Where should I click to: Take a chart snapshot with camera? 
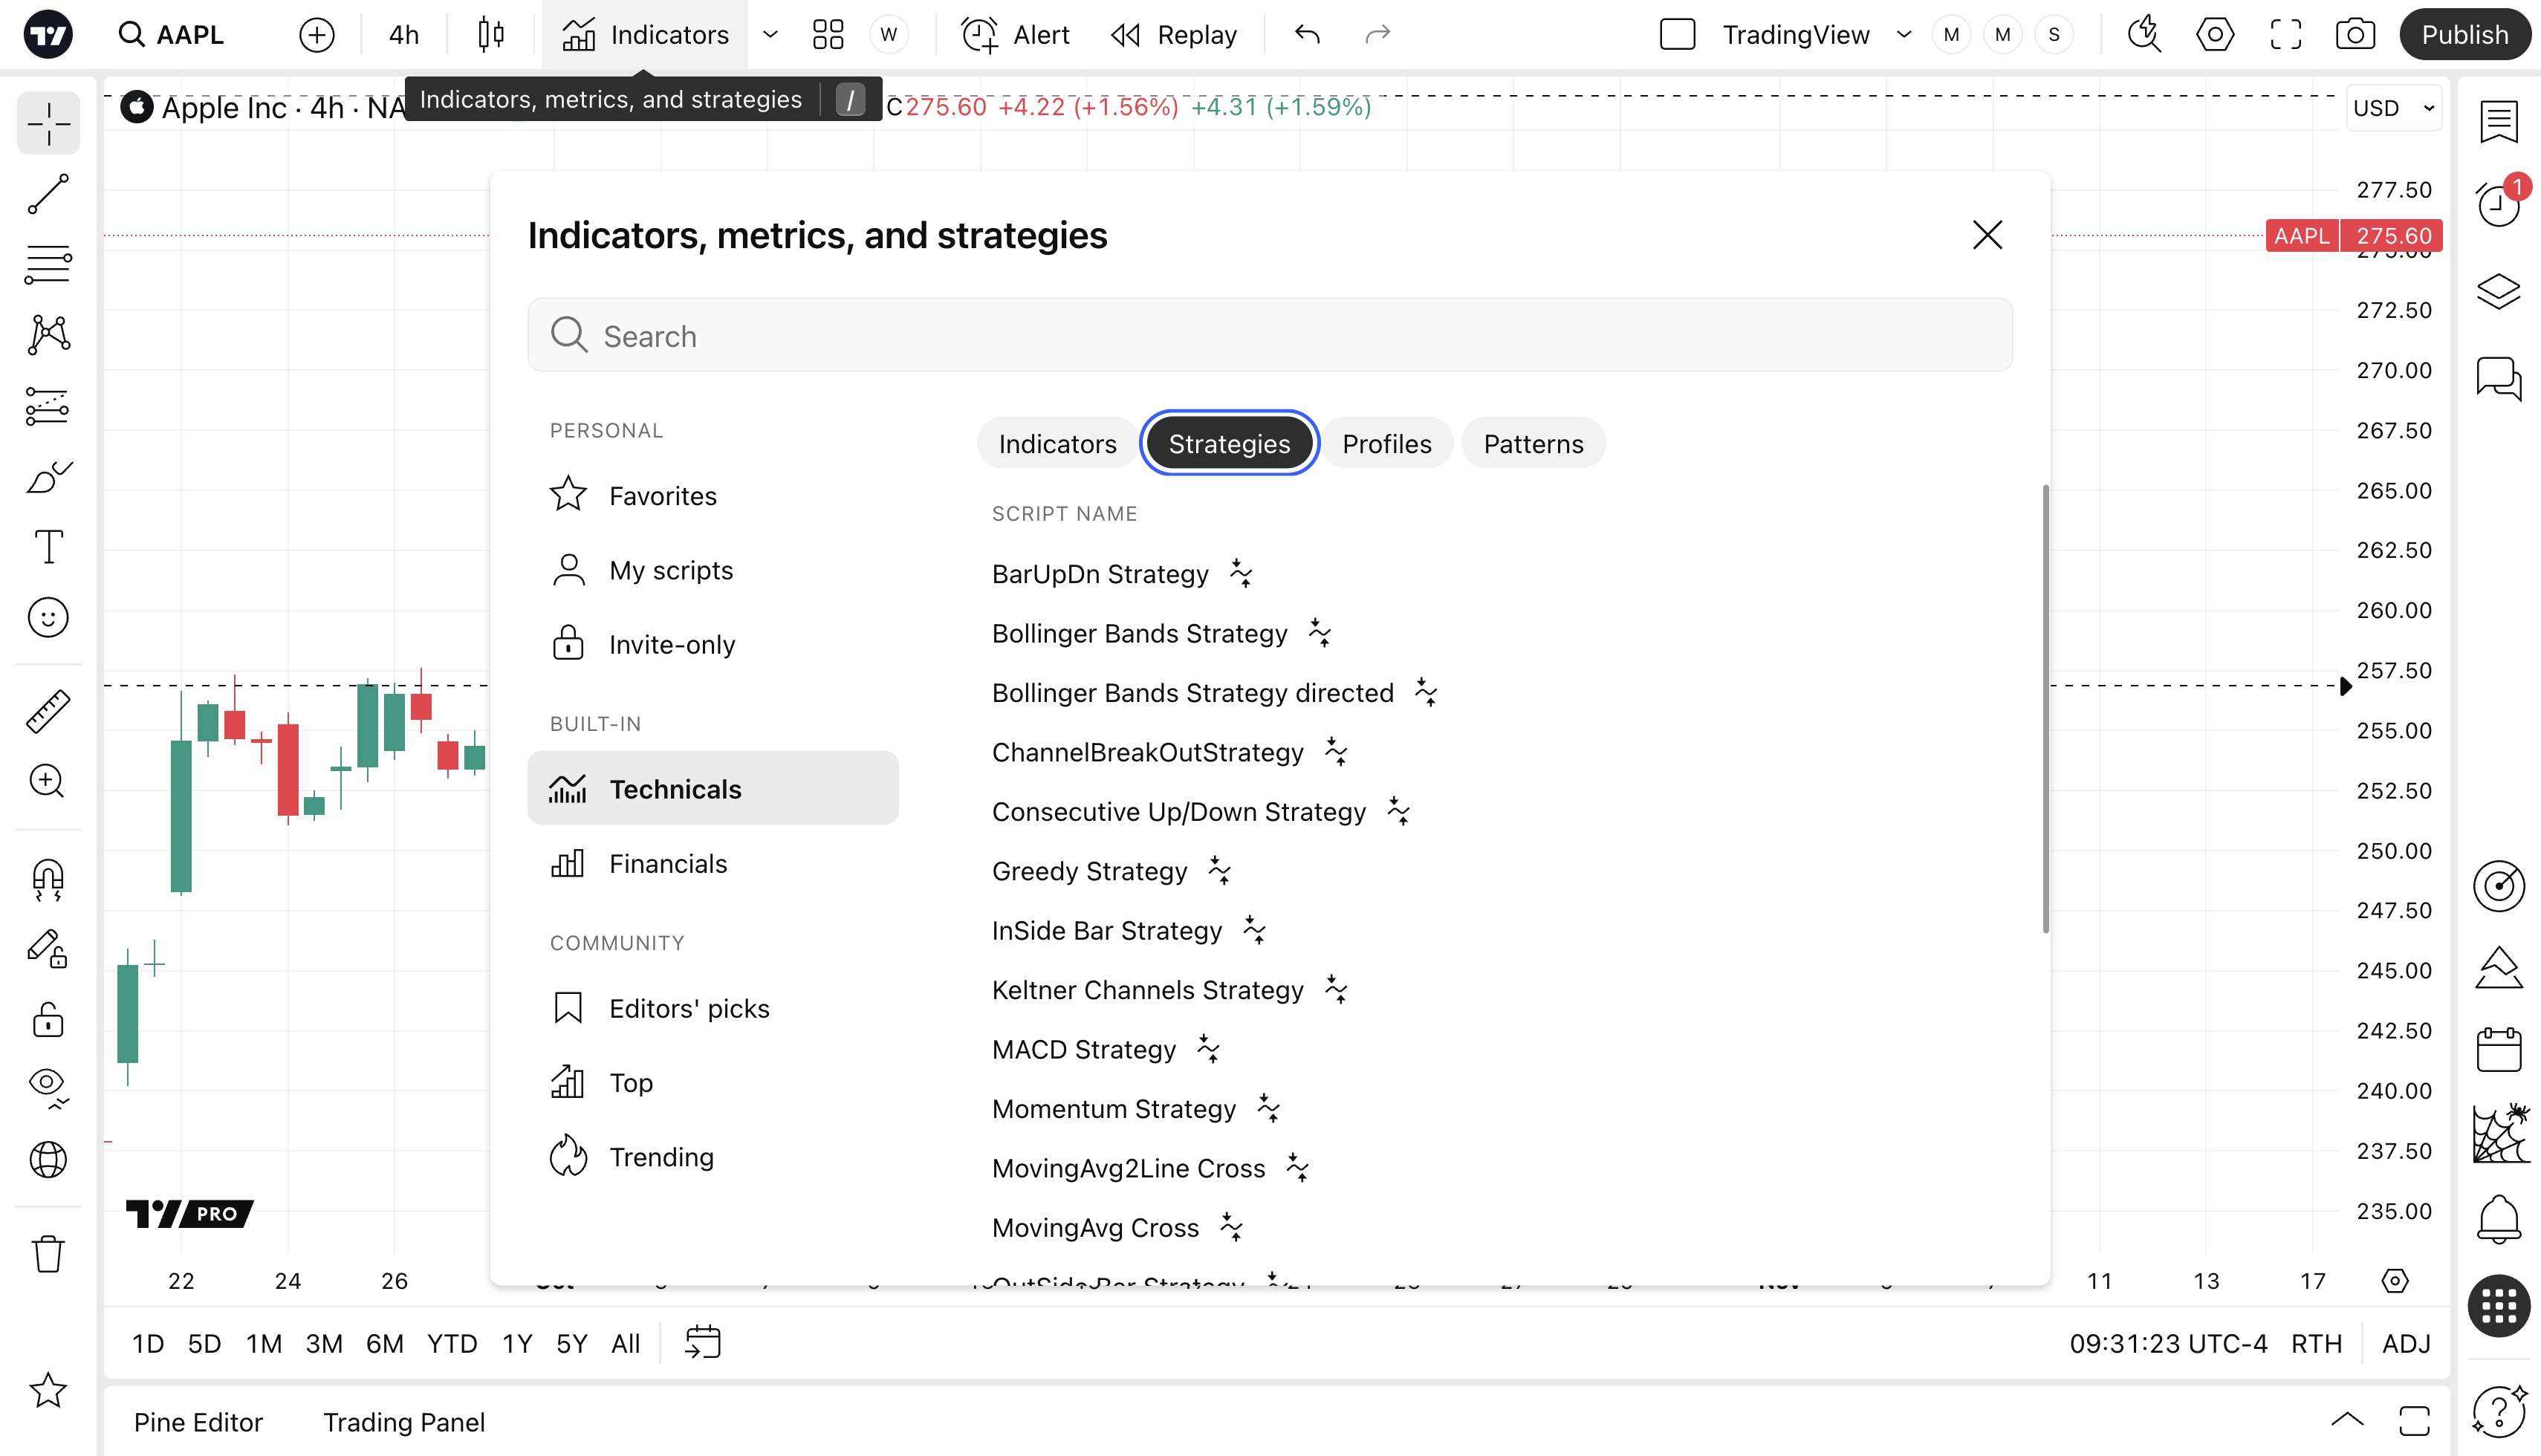pyautogui.click(x=2354, y=35)
